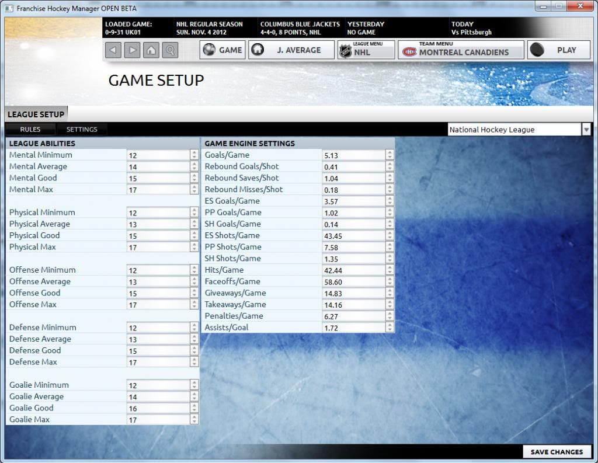Screen dimensions: 598x463
Task: Click the house icon beside J. AVERAGE
Action: tap(258, 50)
